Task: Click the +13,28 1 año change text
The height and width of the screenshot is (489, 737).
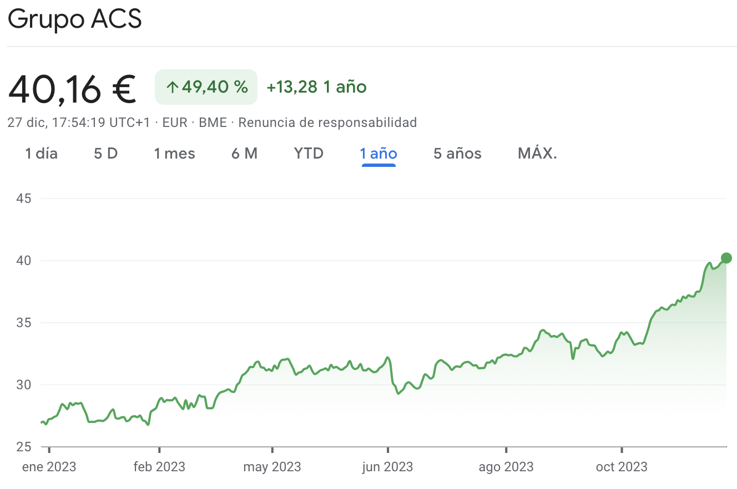Action: (316, 87)
